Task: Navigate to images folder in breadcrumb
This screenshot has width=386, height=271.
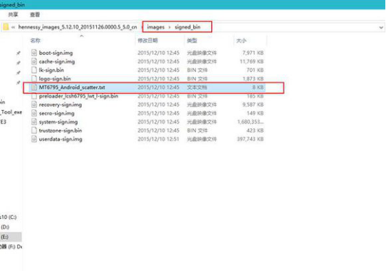Action: [156, 27]
